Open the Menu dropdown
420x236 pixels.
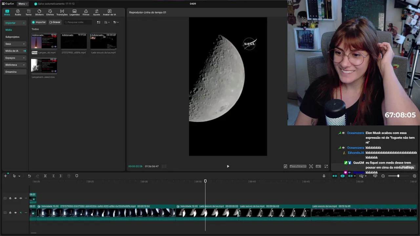(x=23, y=4)
